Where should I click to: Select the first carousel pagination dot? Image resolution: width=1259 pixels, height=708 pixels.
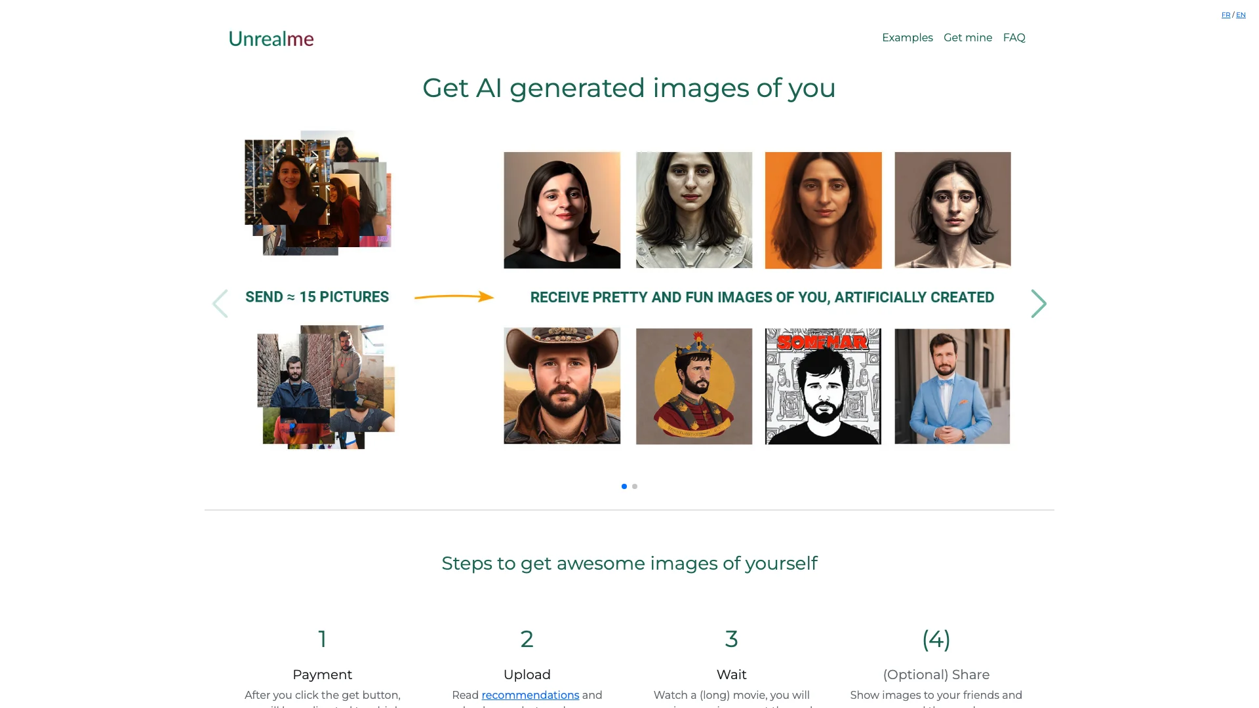pos(624,486)
